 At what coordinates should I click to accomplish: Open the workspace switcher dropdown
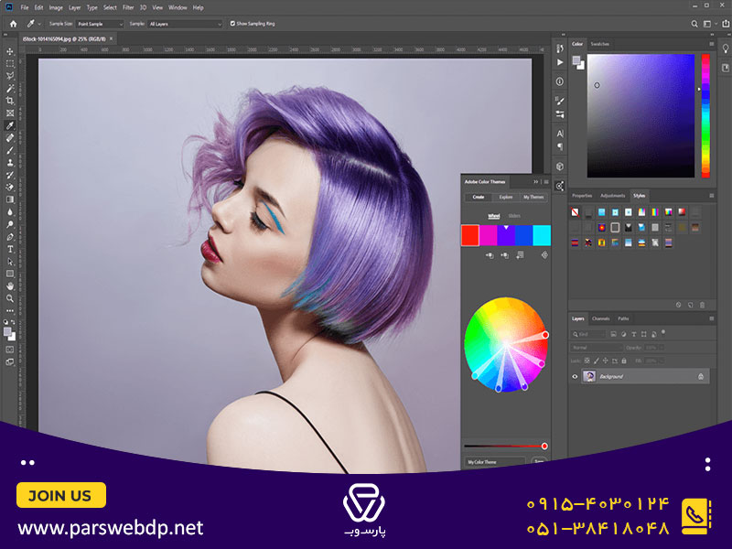710,24
